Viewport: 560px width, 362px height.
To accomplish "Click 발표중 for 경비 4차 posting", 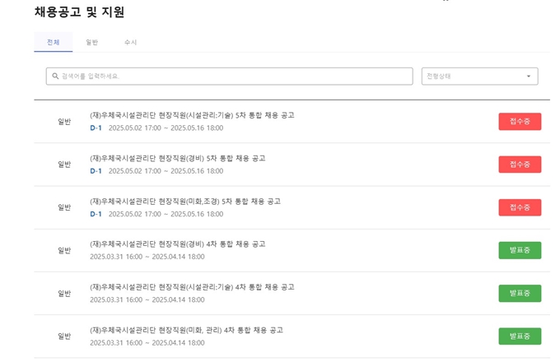I will 520,250.
